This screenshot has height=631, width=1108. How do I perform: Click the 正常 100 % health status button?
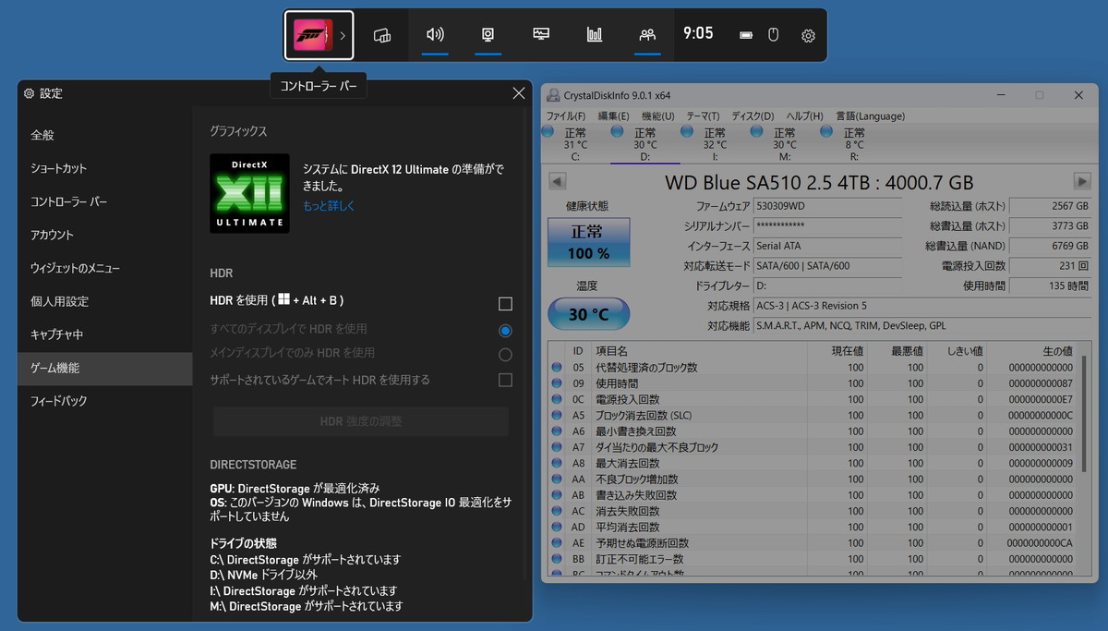point(588,242)
